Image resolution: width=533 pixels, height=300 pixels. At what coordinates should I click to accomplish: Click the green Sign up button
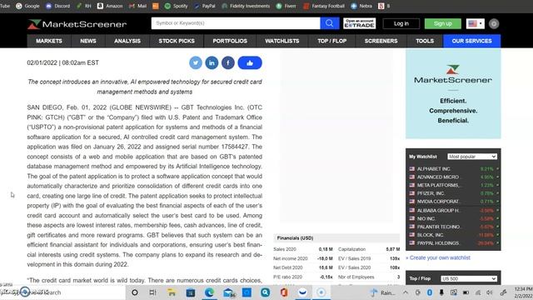442,23
